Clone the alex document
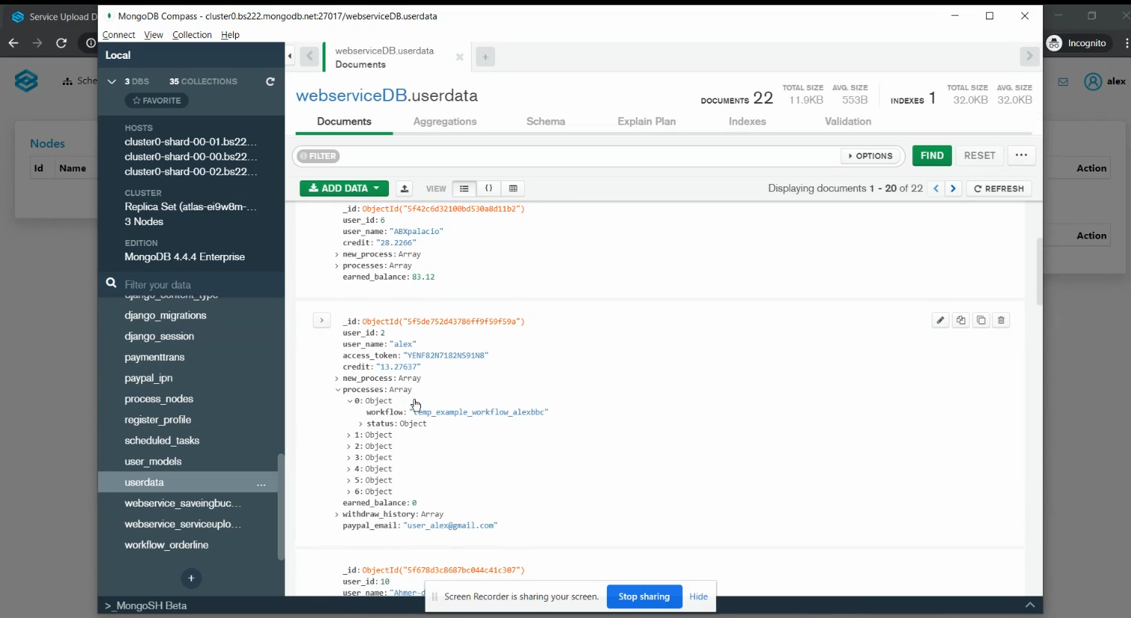The image size is (1131, 618). coord(981,321)
